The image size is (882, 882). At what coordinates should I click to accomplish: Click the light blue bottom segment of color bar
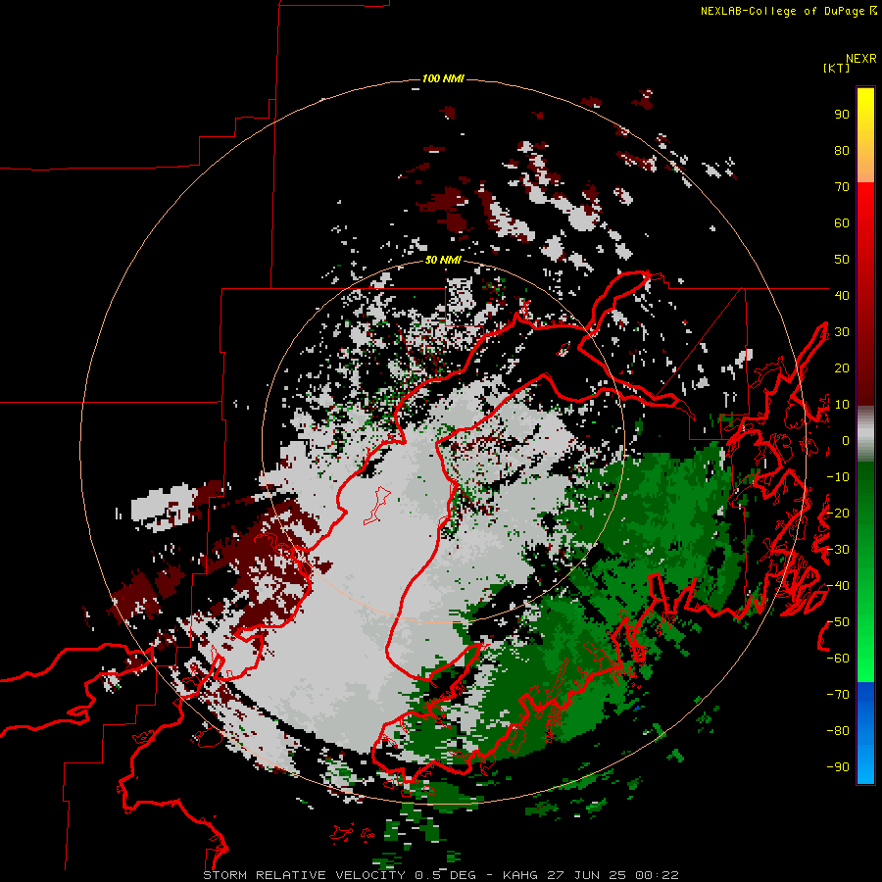tap(865, 765)
